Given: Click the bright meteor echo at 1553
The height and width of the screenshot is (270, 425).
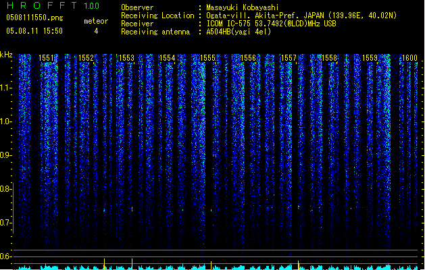Looking at the screenshot, I should click(x=132, y=209).
